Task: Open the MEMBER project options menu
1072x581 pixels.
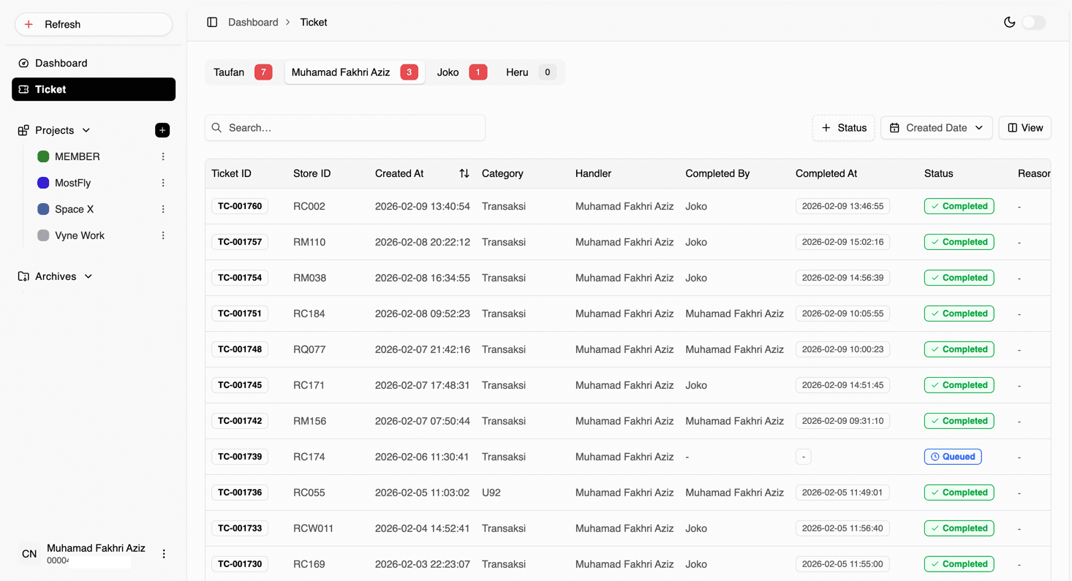Action: [x=163, y=156]
